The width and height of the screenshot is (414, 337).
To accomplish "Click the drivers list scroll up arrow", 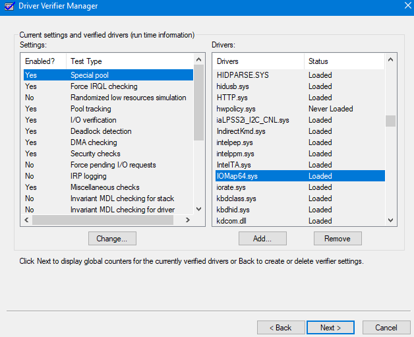I will tap(390, 60).
